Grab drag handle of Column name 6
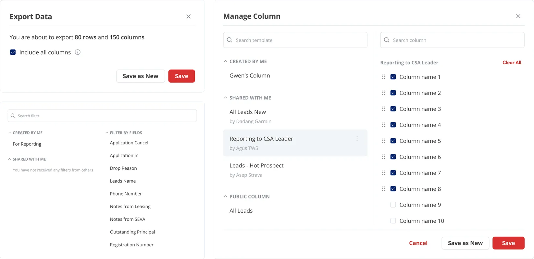Screen dimensions: 534x259 point(383,157)
